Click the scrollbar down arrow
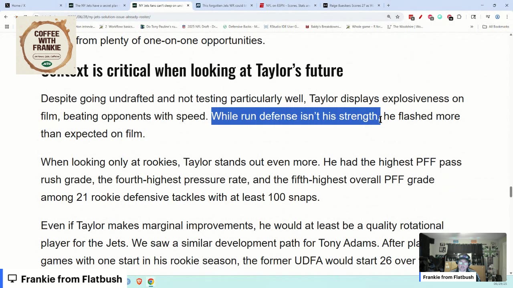The width and height of the screenshot is (513, 288). (511, 273)
